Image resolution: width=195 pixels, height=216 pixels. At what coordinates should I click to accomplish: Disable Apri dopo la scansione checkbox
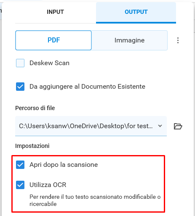pyautogui.click(x=20, y=165)
